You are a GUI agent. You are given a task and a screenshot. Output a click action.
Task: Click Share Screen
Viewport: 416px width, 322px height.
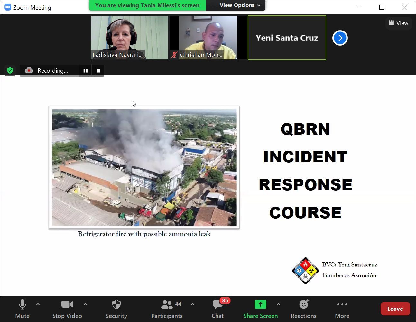pyautogui.click(x=260, y=309)
